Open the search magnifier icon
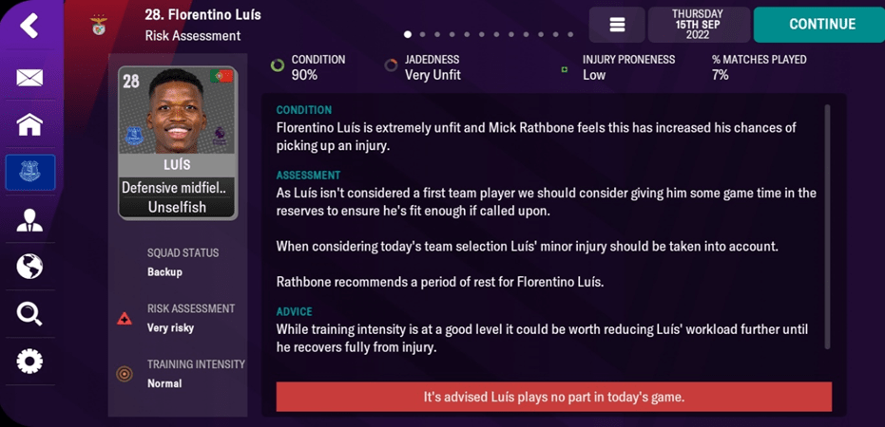 pyautogui.click(x=29, y=314)
